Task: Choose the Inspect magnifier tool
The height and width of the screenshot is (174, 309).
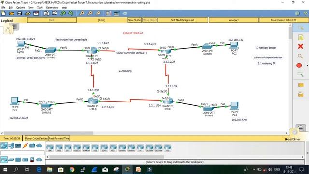Action: tap(300, 56)
